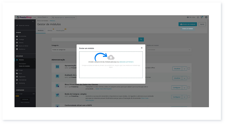Viewport: 225px width, 124px height.
Task: Open the user profile avatar icon
Action: (x=206, y=17)
